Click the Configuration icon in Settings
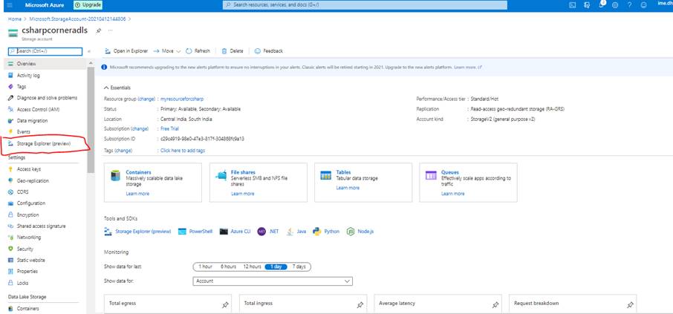The width and height of the screenshot is (673, 314). click(x=10, y=203)
